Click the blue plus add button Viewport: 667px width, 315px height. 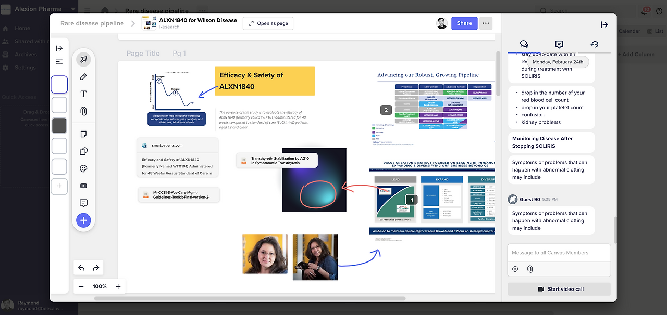(83, 220)
